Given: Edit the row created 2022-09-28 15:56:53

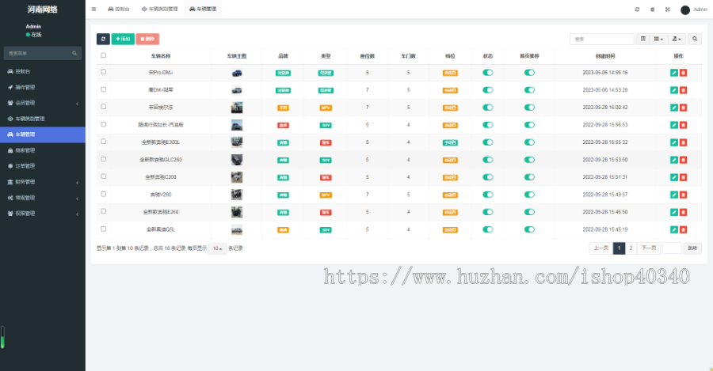Looking at the screenshot, I should coord(674,125).
